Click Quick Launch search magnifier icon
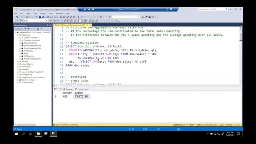256x144 pixels. tap(226, 9)
